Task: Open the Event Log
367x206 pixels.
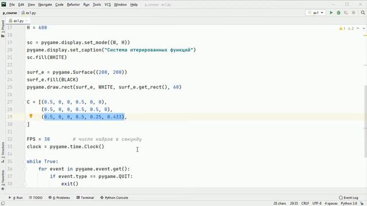Action: pyautogui.click(x=349, y=197)
